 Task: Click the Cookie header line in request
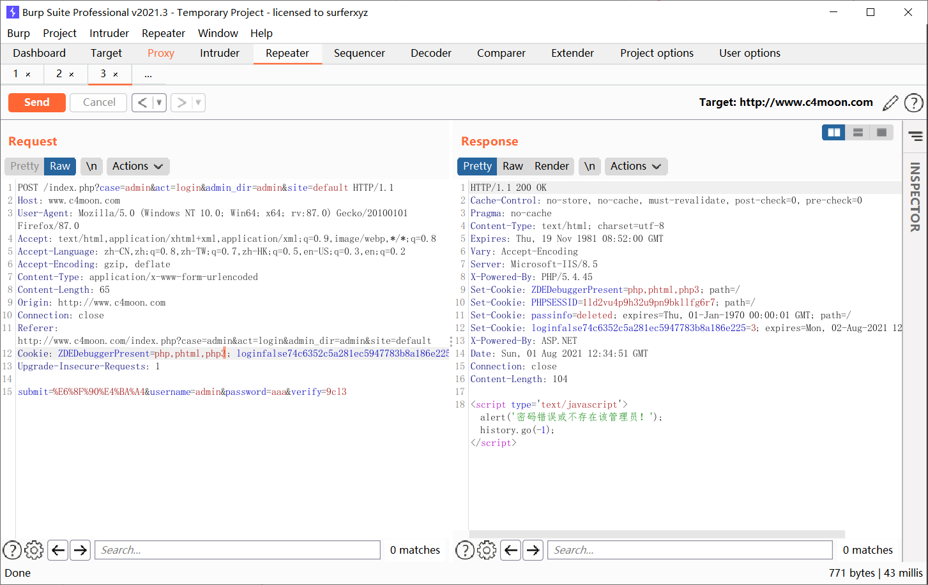(233, 353)
